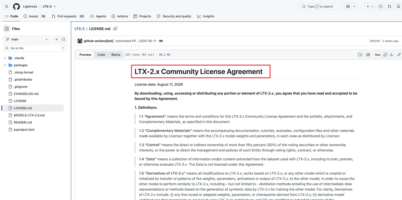Open the create new plus menu

click(370, 6)
